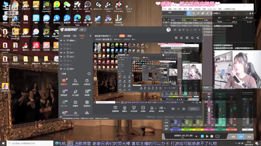Open the 文件 menu in Studio One
The width and height of the screenshot is (261, 146).
coord(164,9)
